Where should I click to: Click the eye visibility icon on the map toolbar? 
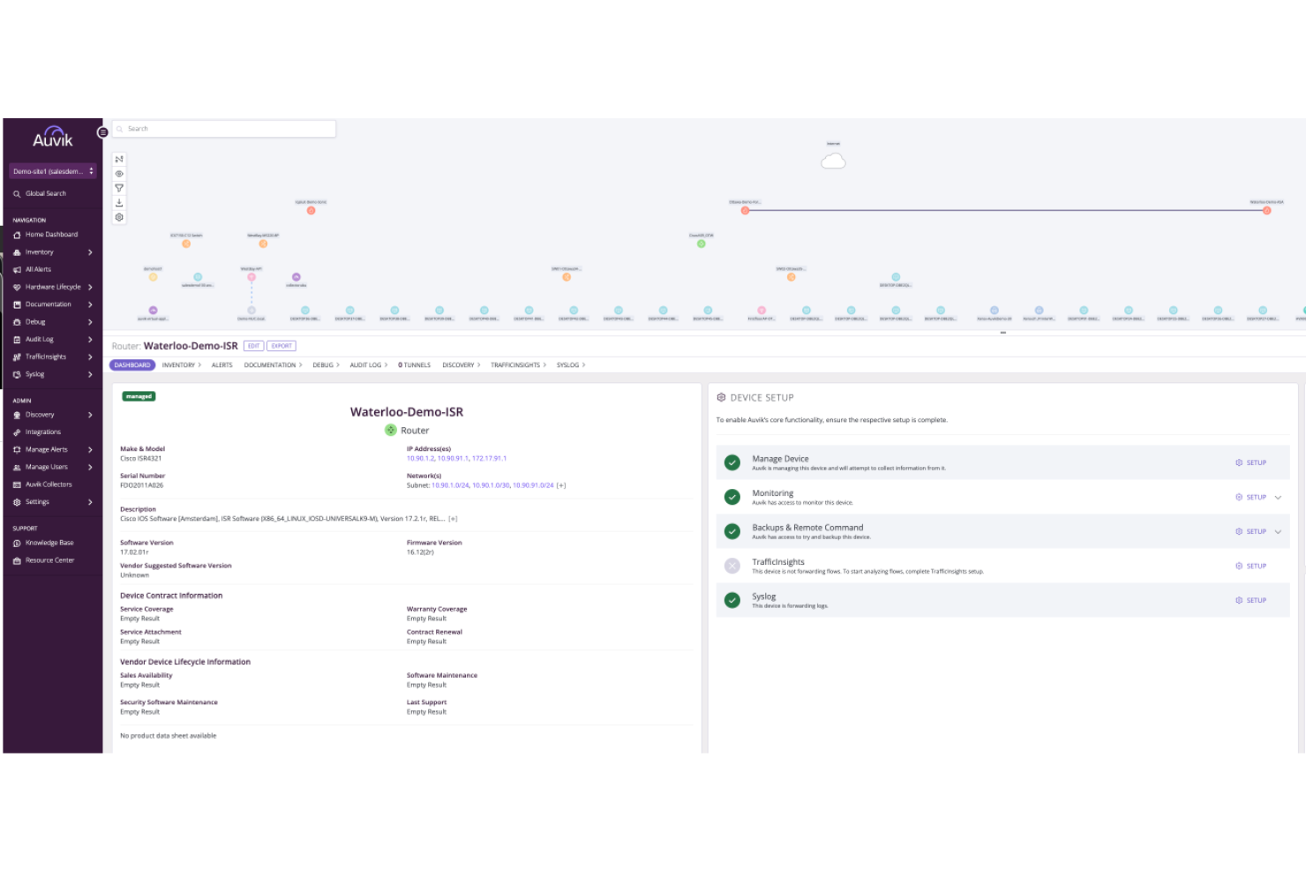point(120,173)
